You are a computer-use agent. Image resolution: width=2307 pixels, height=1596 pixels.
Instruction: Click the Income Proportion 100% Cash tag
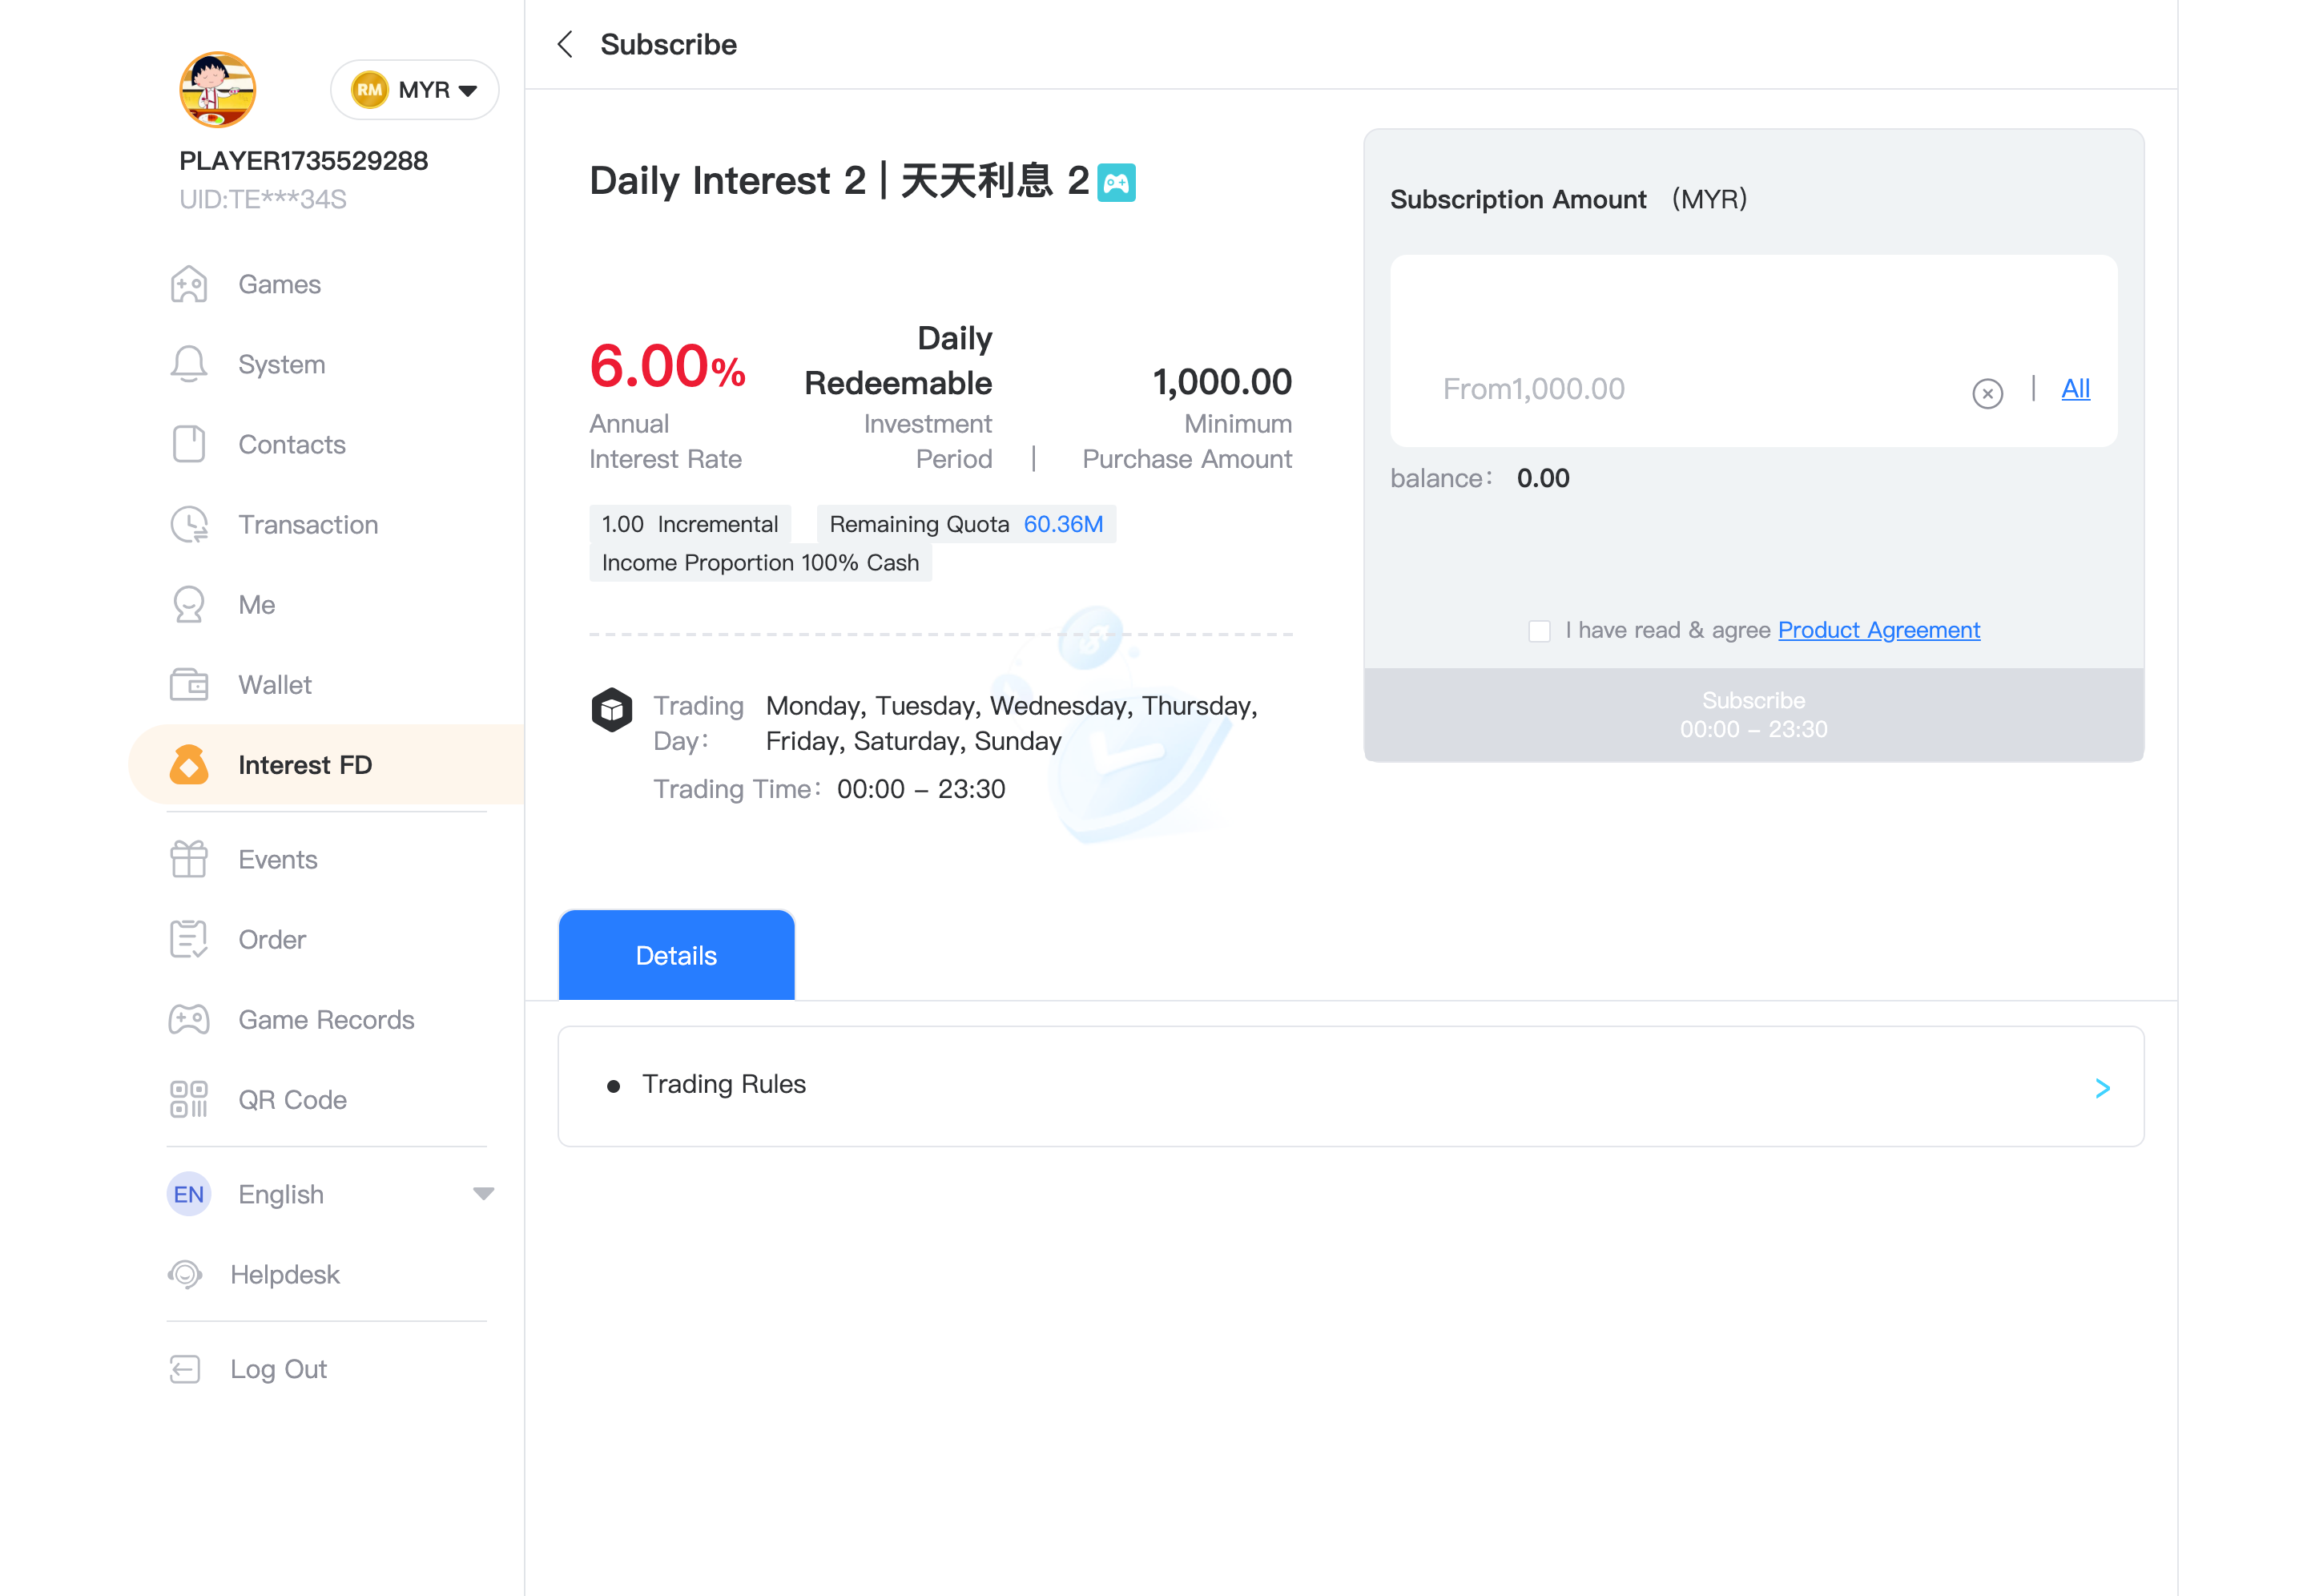(761, 563)
